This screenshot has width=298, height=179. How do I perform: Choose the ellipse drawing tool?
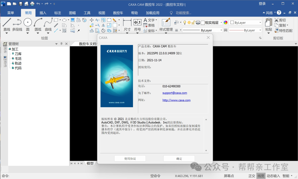[x=64, y=20]
